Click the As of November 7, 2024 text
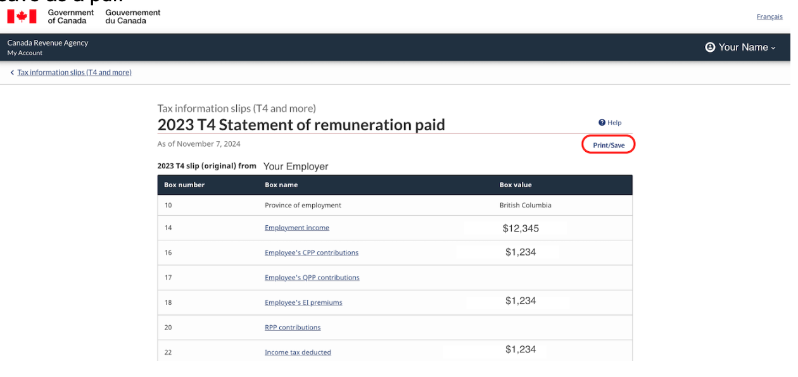This screenshot has width=798, height=377. point(199,144)
